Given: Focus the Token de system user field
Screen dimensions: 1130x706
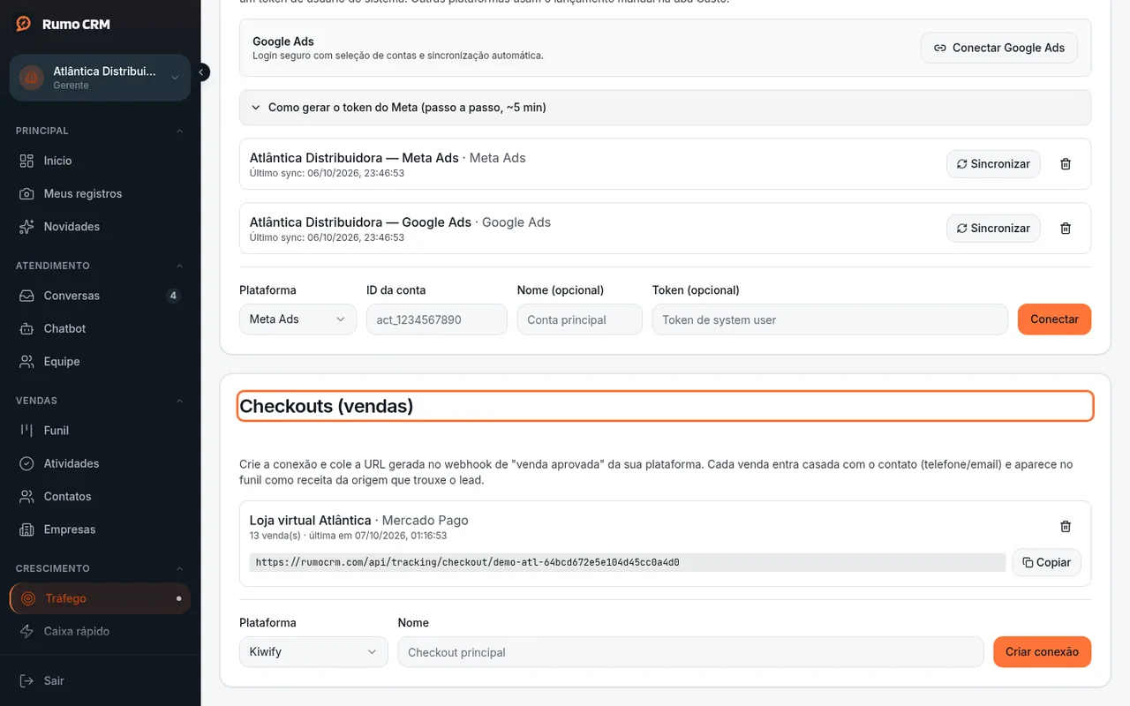Looking at the screenshot, I should tap(830, 319).
